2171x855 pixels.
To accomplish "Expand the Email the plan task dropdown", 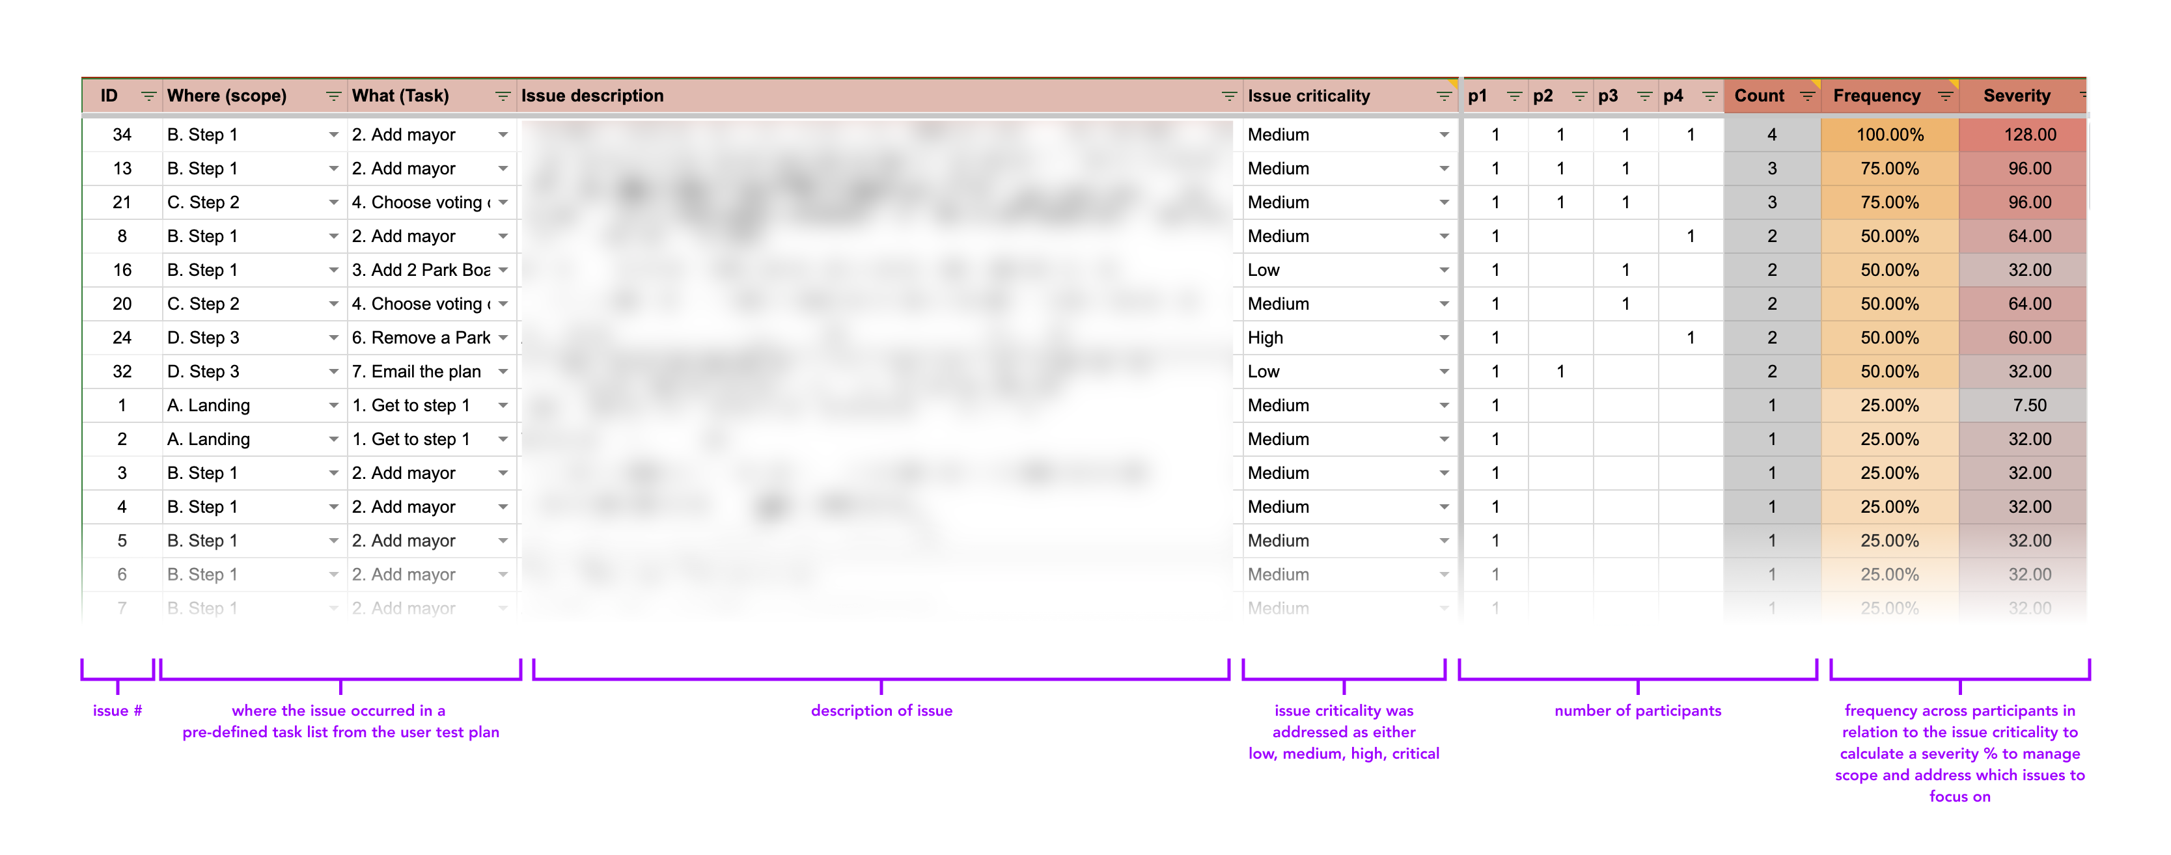I will click(503, 372).
